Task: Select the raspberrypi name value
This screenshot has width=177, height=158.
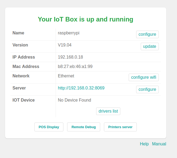Action: click(x=69, y=33)
